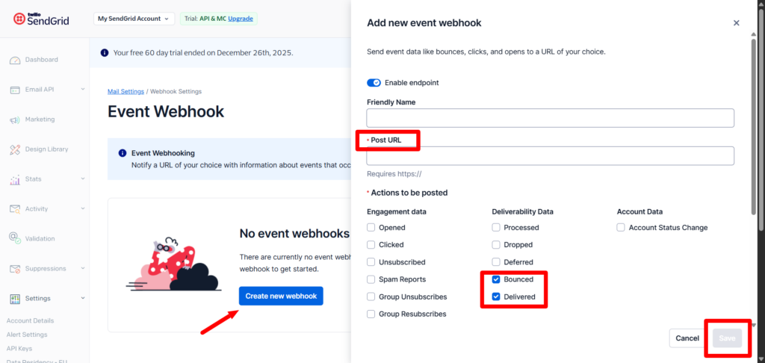Click the Activity envelope icon

(x=14, y=209)
